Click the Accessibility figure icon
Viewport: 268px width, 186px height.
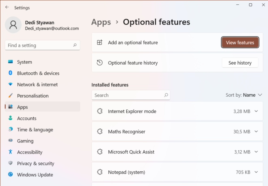tap(11, 151)
